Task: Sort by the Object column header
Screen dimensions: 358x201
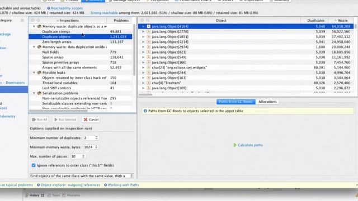Action: pos(221,21)
